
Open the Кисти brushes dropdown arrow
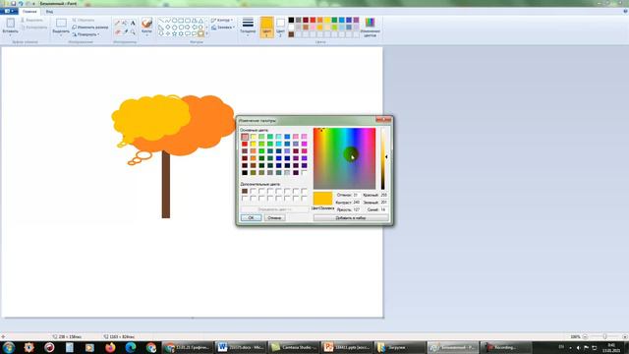[x=146, y=35]
